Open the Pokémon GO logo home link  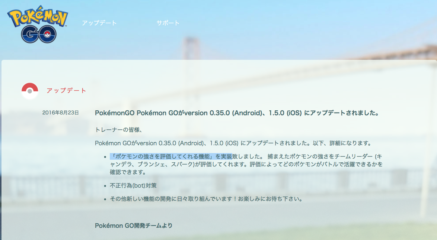pos(38,24)
